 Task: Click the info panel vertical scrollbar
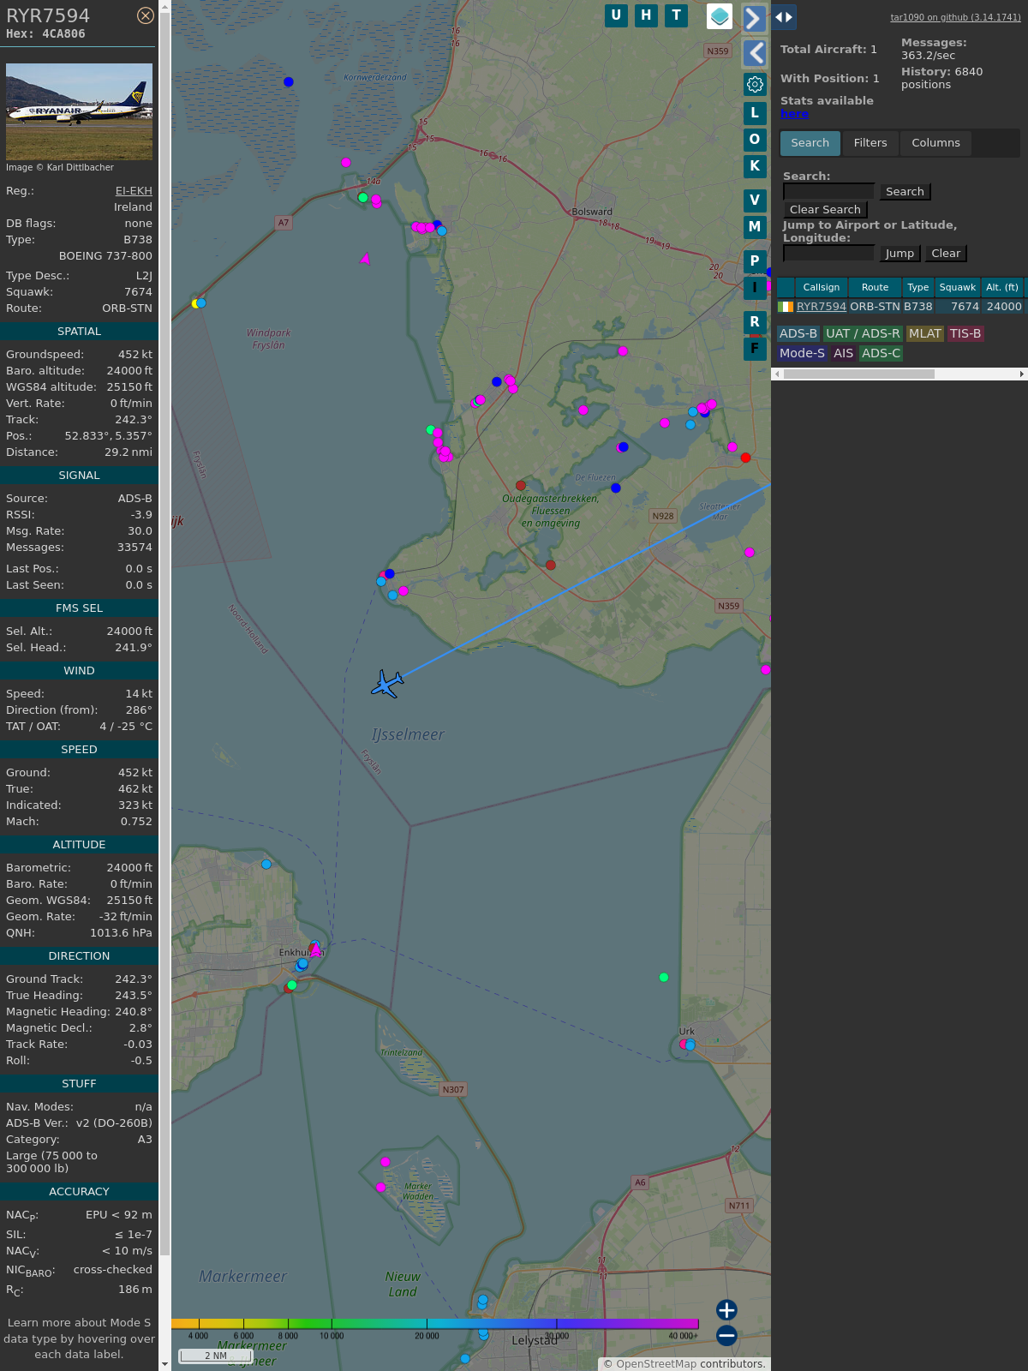164,634
